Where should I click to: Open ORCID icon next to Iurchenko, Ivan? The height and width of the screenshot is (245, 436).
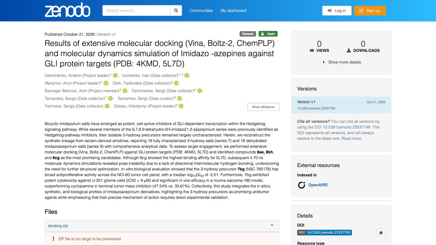(187, 76)
